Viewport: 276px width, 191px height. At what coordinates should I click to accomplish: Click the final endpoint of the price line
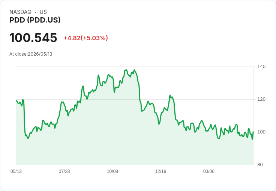point(253,132)
